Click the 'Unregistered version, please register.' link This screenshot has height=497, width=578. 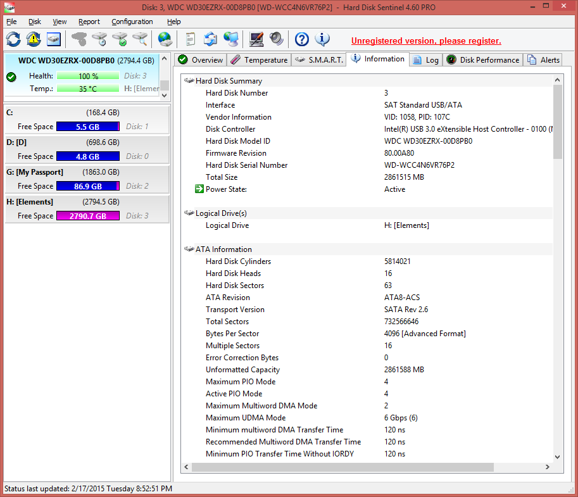[x=426, y=41]
